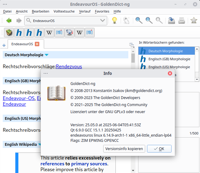The width and height of the screenshot is (200, 173).
Task: Save the article with download icon
Action: pos(172,20)
